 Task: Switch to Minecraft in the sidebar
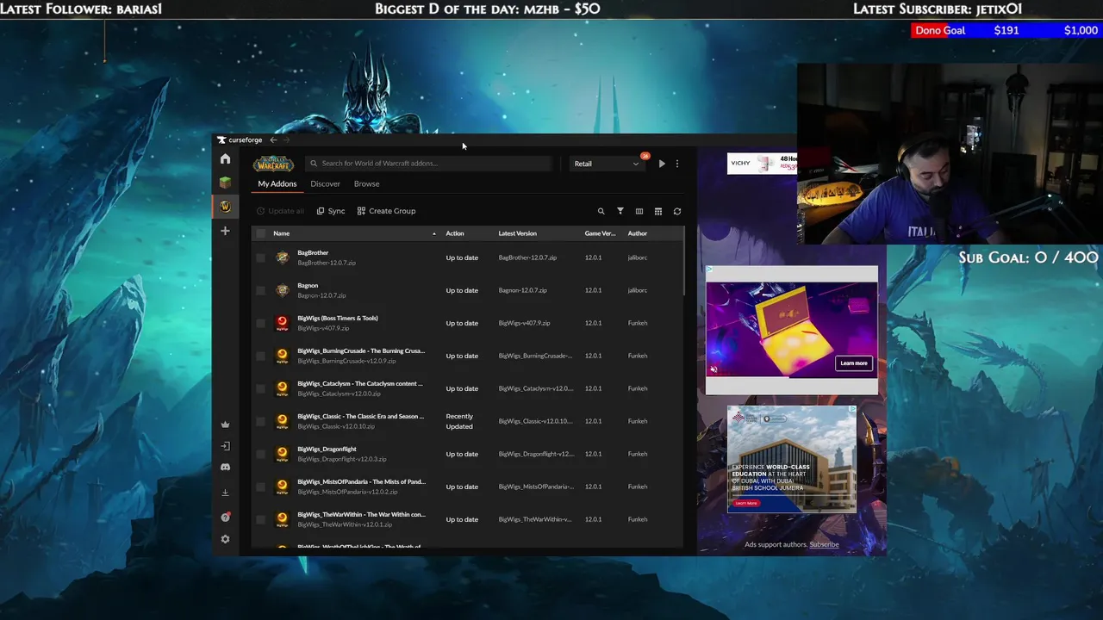point(225,183)
